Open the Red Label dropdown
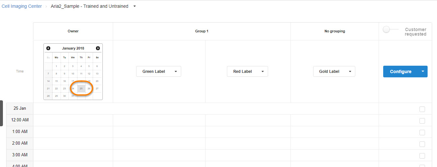This screenshot has width=437, height=167. point(247,72)
